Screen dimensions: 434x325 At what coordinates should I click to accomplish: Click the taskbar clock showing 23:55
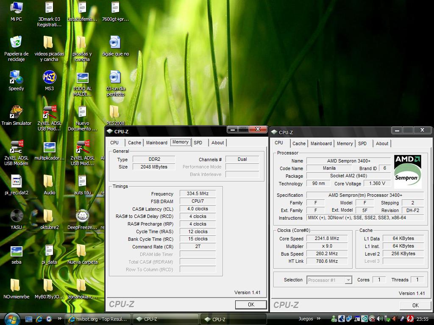423,319
